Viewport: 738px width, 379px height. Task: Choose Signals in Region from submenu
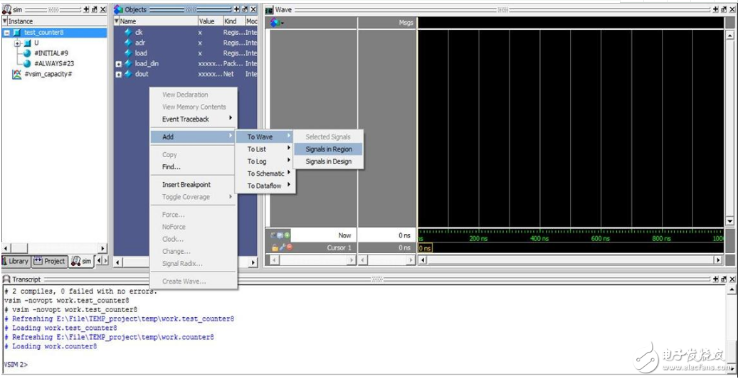pos(328,149)
